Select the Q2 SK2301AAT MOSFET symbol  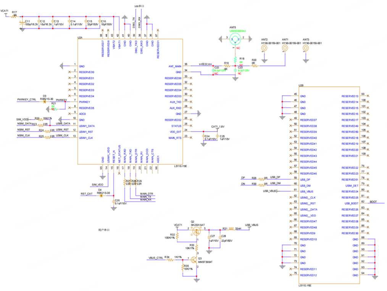point(197,231)
